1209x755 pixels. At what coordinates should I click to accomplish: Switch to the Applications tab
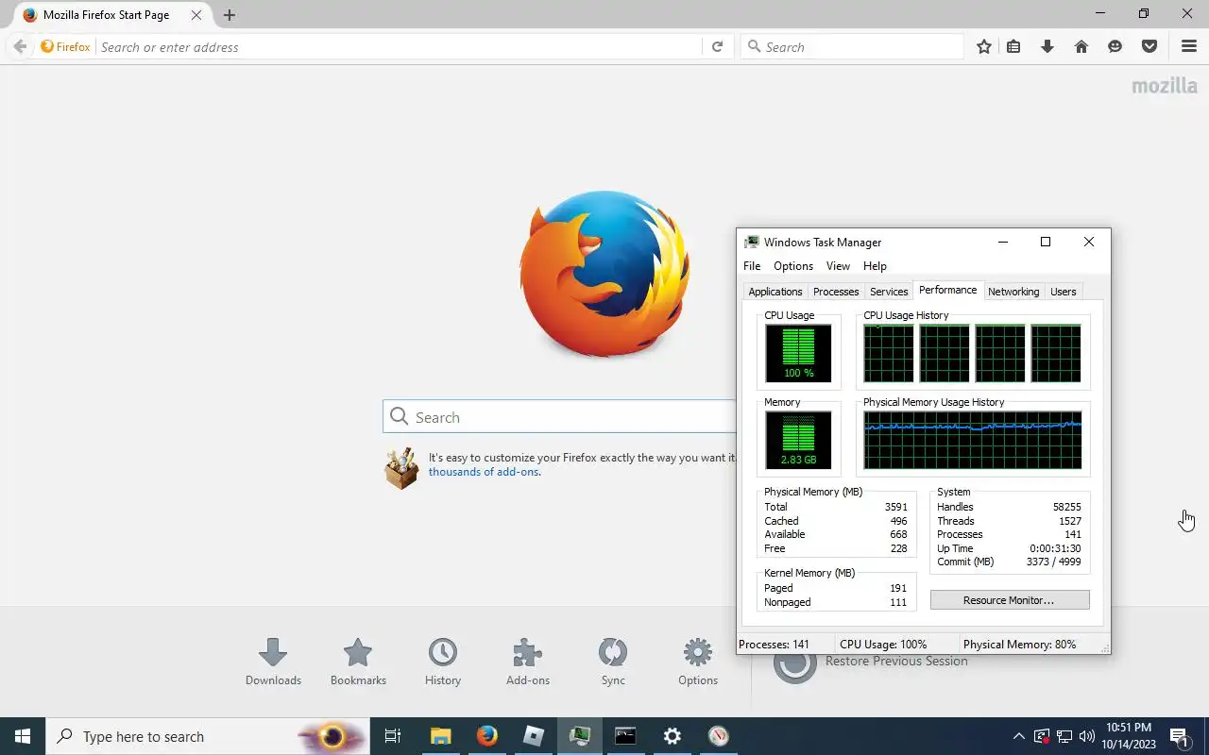775,292
